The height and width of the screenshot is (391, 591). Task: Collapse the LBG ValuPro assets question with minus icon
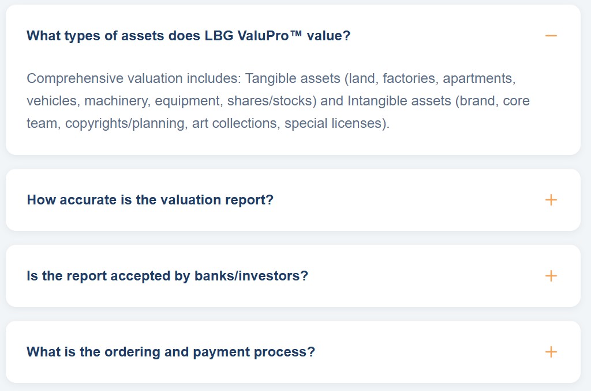point(551,36)
